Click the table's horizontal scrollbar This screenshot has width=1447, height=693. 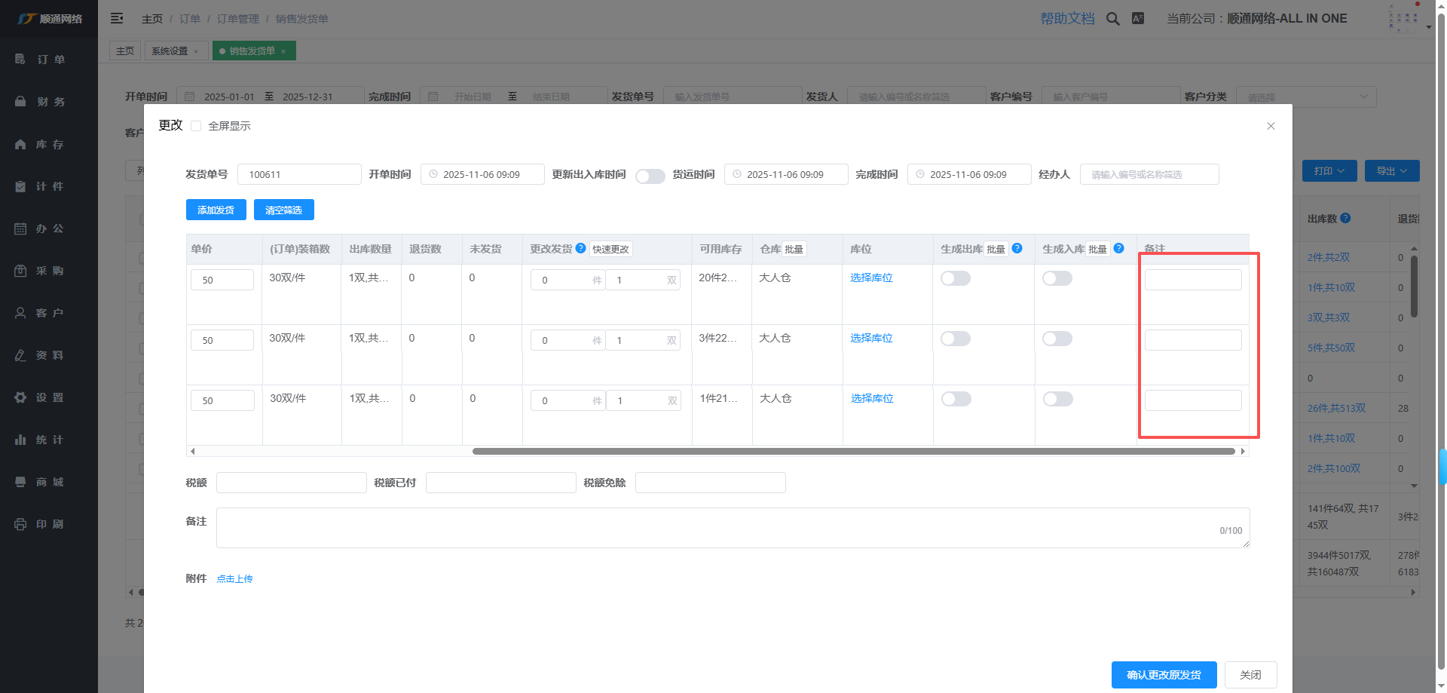click(x=853, y=451)
